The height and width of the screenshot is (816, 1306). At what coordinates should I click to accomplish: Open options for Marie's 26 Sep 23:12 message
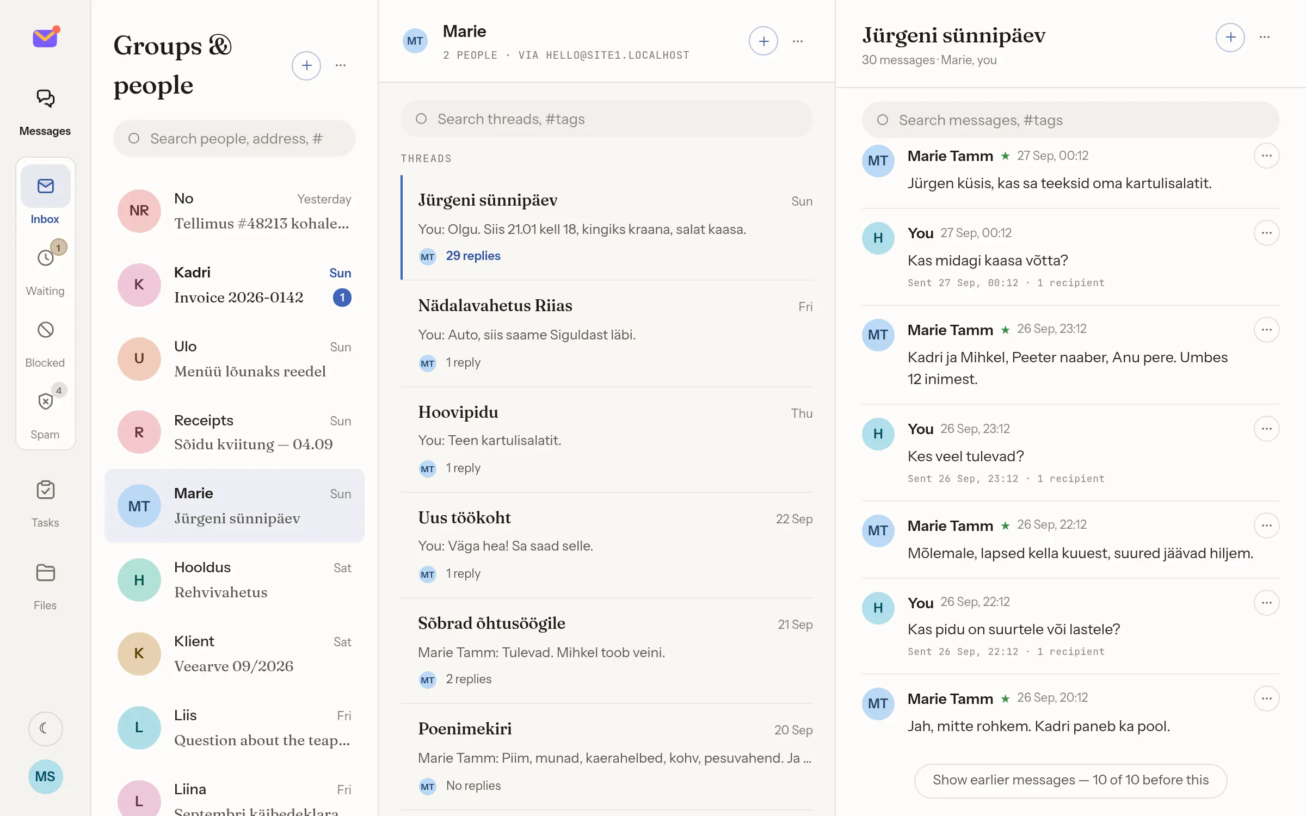pyautogui.click(x=1267, y=330)
